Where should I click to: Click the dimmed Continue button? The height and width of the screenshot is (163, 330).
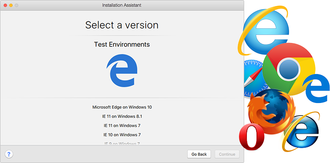click(227, 154)
